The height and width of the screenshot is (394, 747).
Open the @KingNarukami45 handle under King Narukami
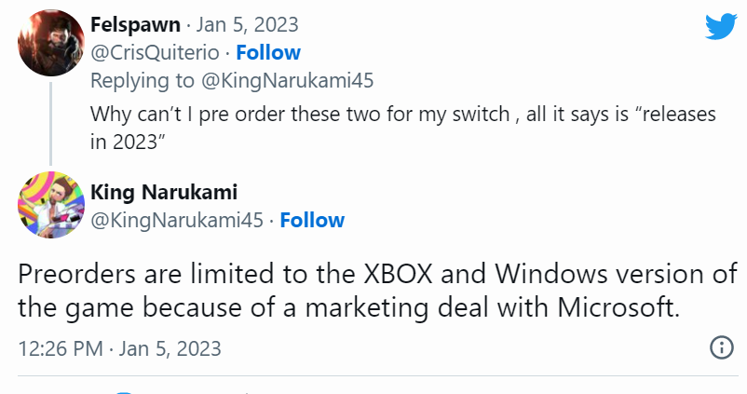coord(177,221)
